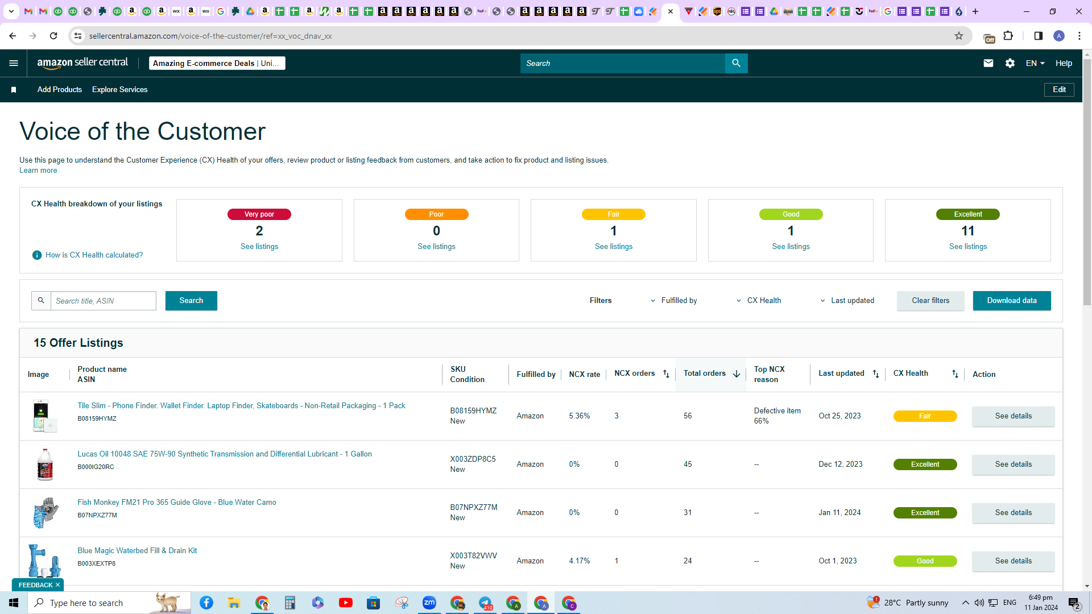
Task: Click the teal Search button
Action: coord(191,301)
